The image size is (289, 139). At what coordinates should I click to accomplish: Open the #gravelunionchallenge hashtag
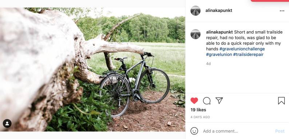click(242, 49)
